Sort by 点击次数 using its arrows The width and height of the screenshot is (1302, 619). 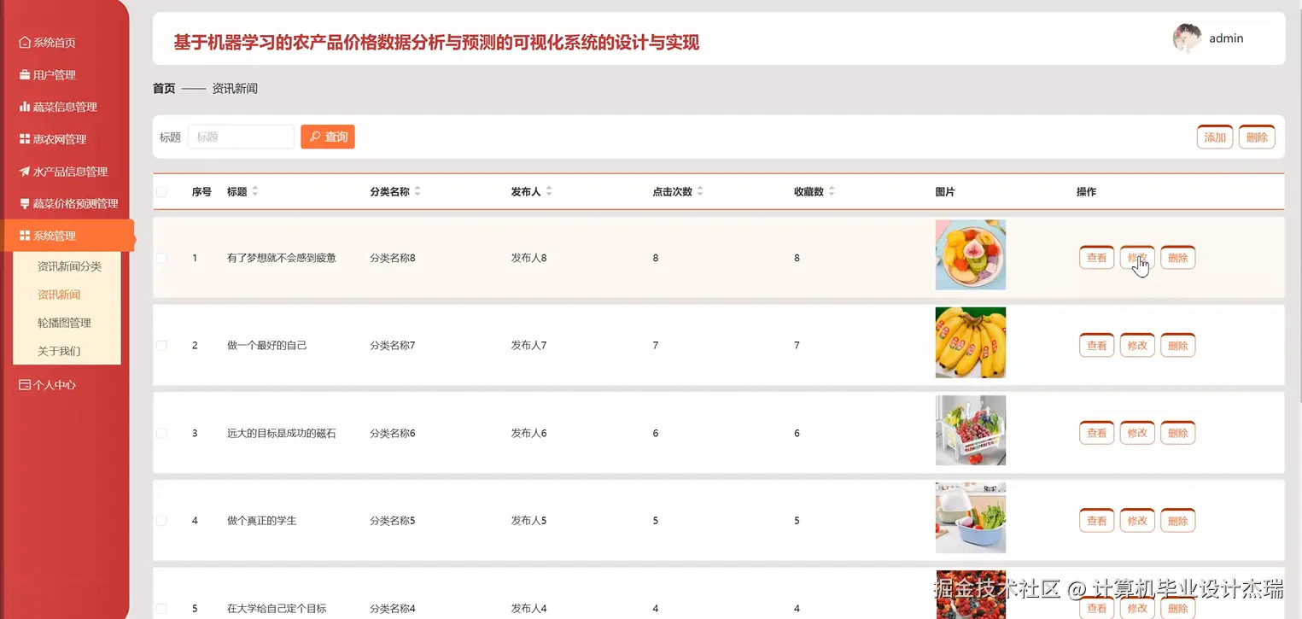(x=700, y=191)
